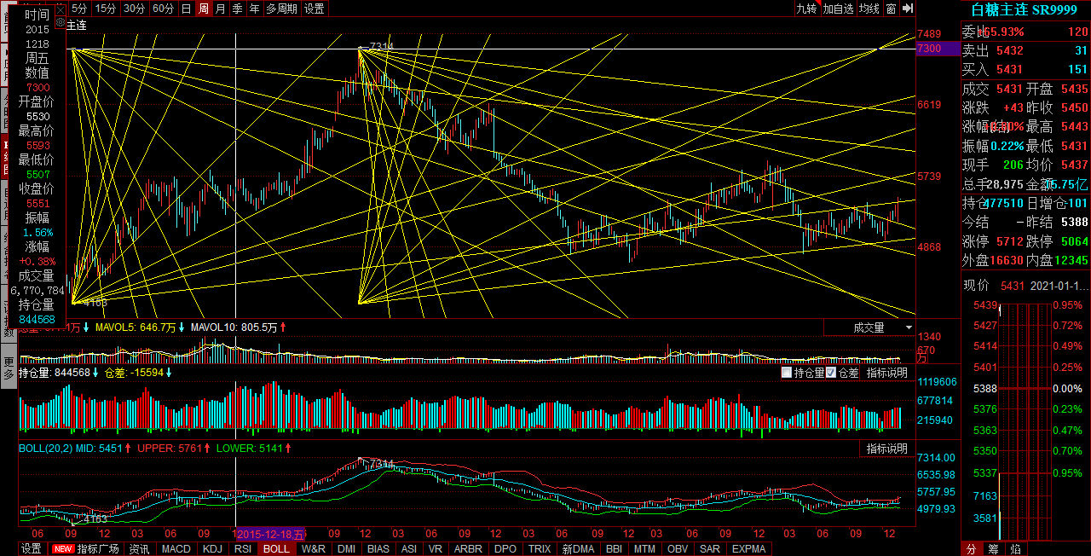Image resolution: width=1091 pixels, height=556 pixels.
Task: Toggle the 持仓量 checkbox
Action: [787, 373]
